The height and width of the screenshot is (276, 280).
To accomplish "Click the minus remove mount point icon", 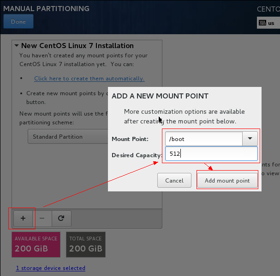I will (42, 218).
